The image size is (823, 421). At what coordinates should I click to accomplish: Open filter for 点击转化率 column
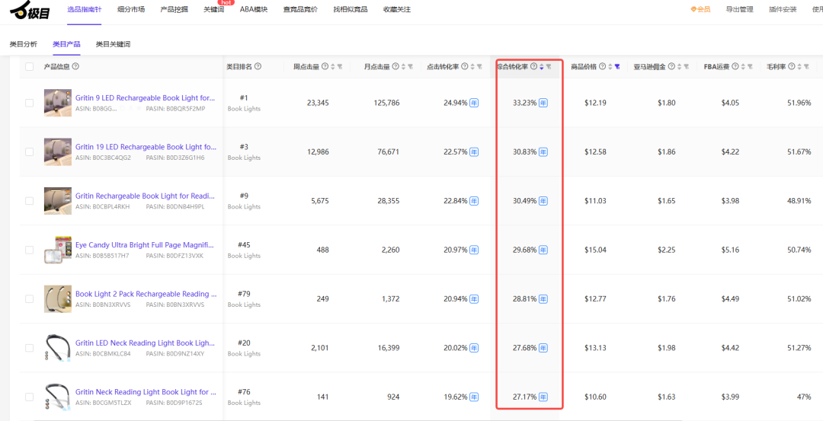coord(479,66)
